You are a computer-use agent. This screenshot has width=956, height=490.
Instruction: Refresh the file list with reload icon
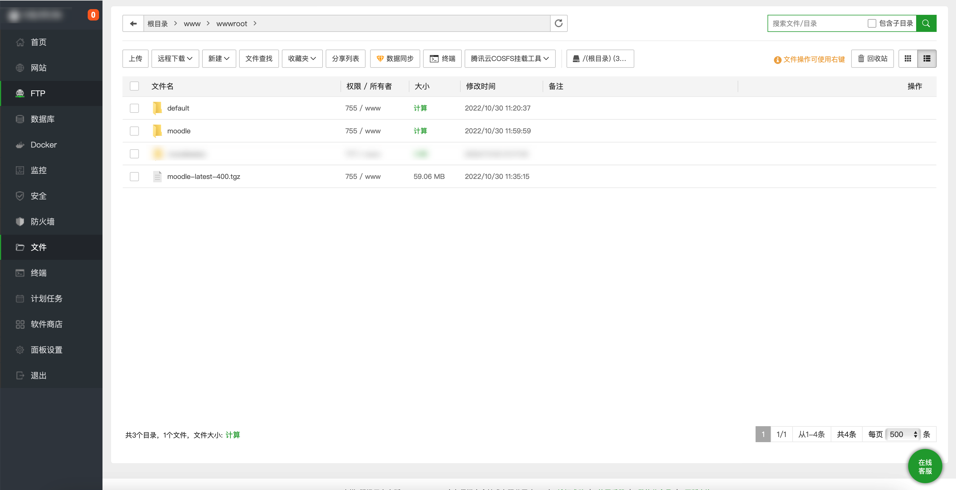(x=558, y=23)
